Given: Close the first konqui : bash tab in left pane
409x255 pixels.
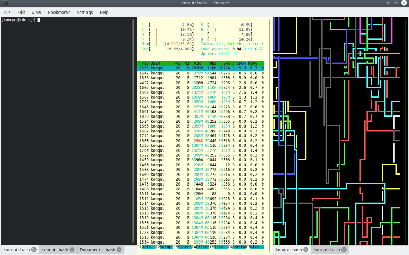Looking at the screenshot, I should (x=34, y=250).
